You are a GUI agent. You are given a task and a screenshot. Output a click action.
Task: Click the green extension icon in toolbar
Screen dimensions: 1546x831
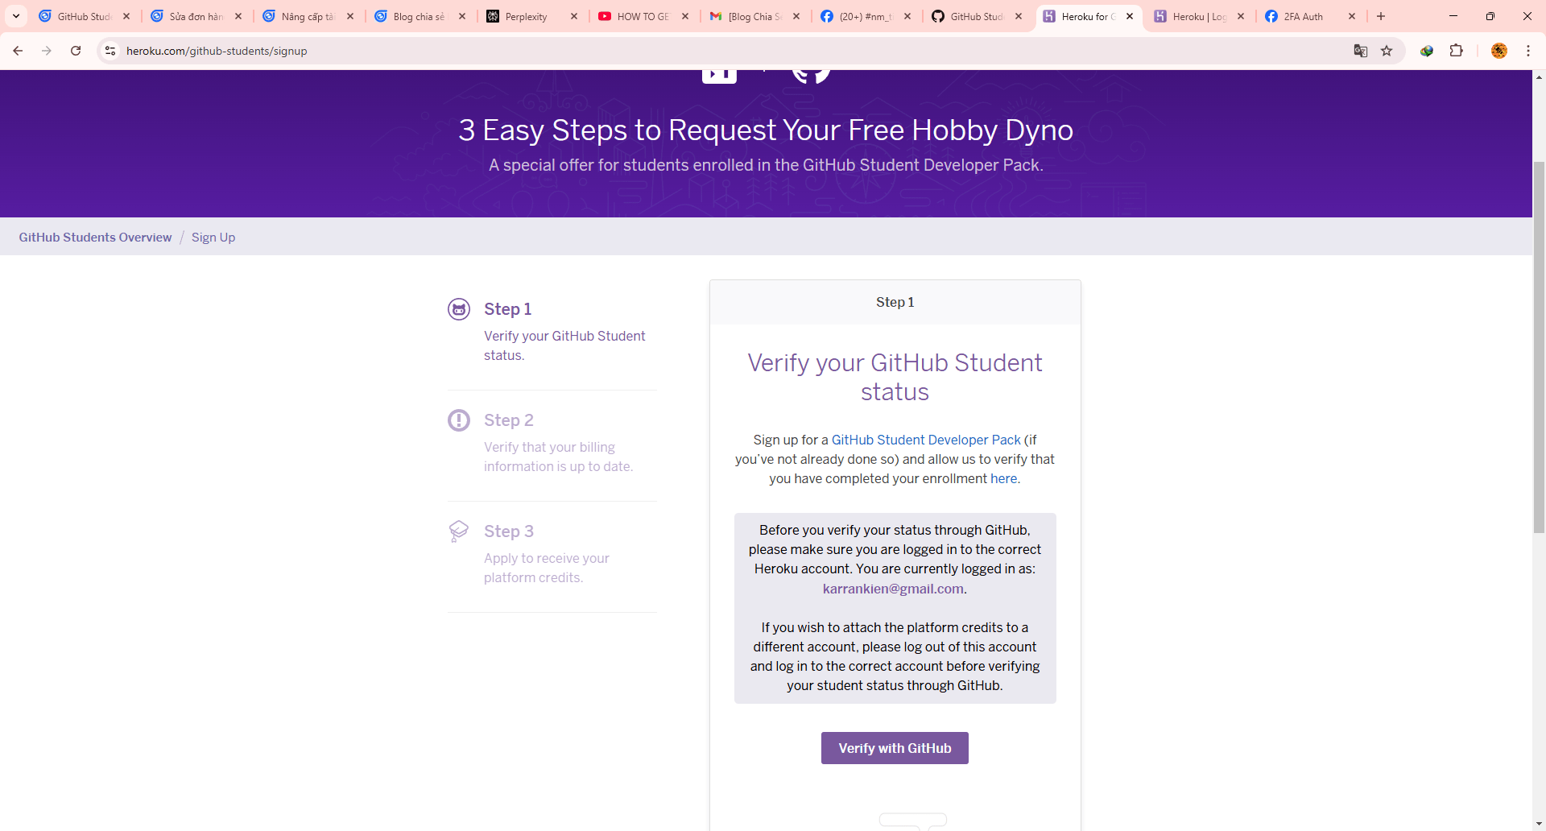click(1427, 51)
